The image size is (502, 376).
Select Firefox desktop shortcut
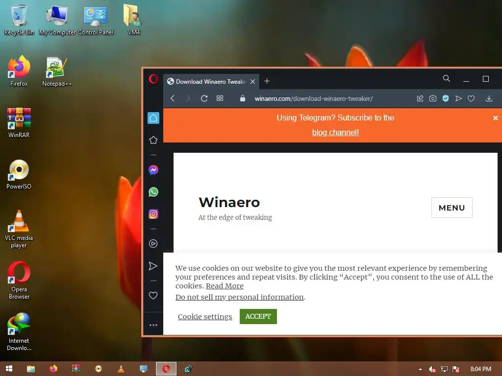coord(19,71)
